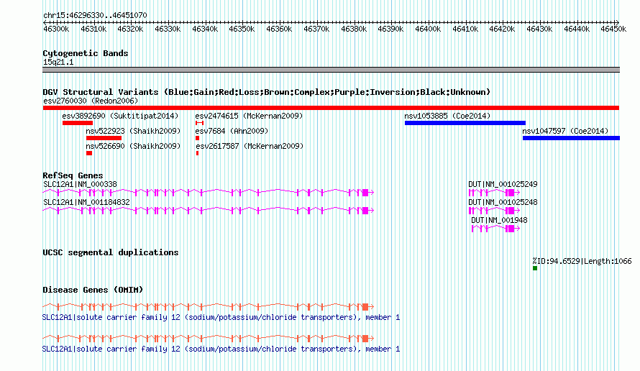This screenshot has width=640, height=371.
Task: Click %ID:94.6529|Length:1066 duplication label
Action: click(x=582, y=261)
